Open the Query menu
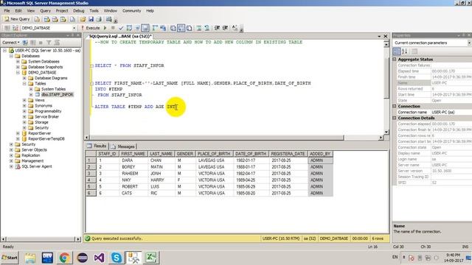The image size is (472, 265). pyautogui.click(x=45, y=11)
